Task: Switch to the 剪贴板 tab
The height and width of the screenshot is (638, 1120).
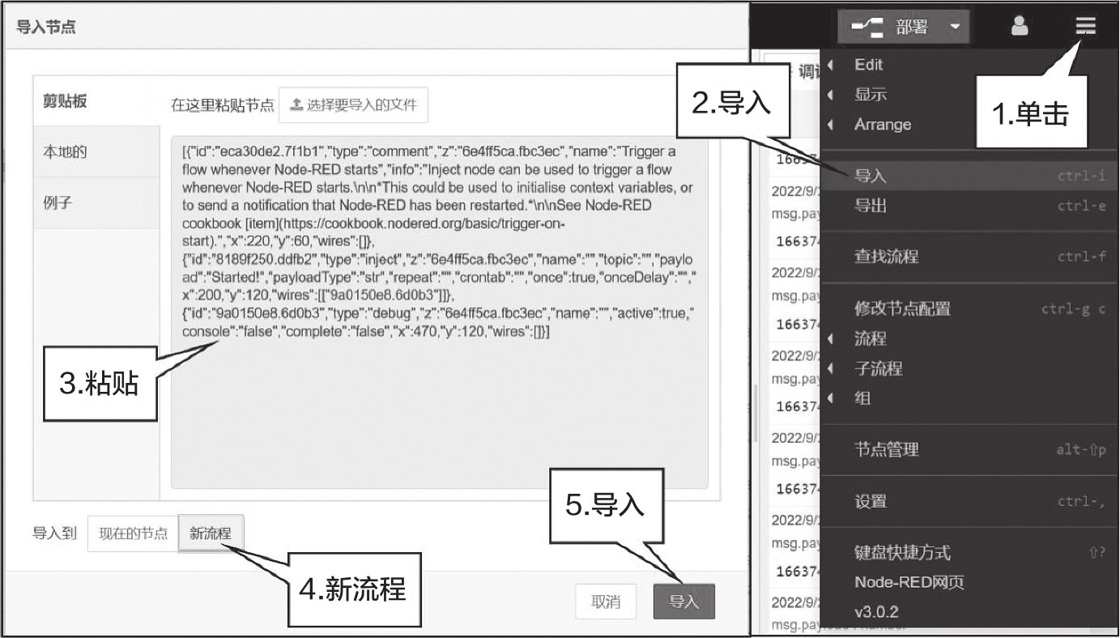Action: [65, 101]
